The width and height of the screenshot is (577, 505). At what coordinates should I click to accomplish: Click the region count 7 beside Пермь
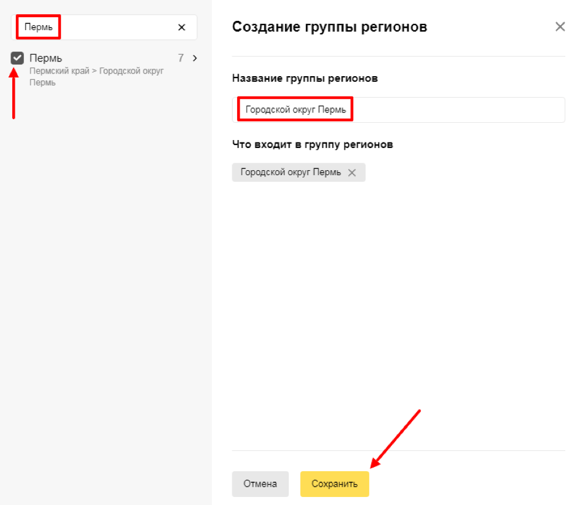tap(181, 58)
